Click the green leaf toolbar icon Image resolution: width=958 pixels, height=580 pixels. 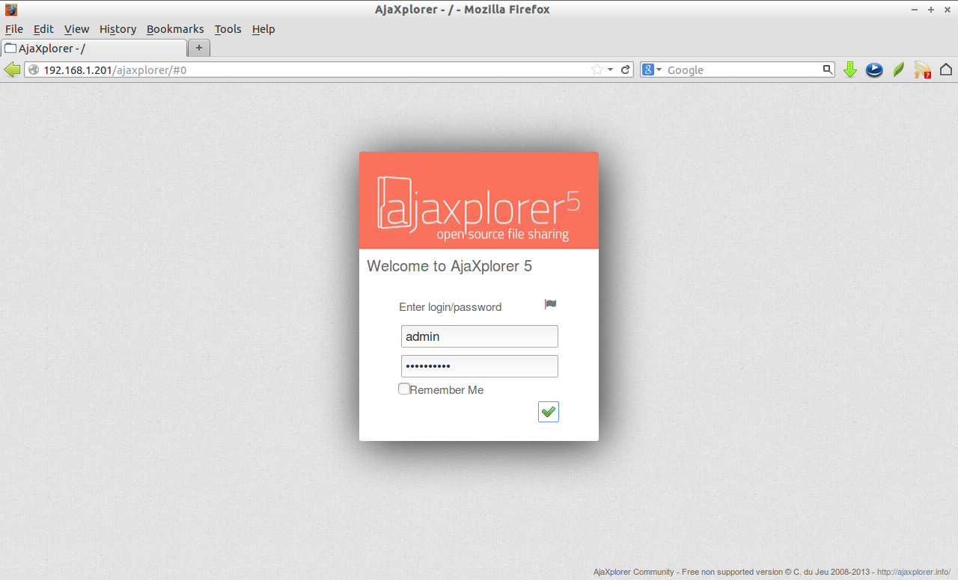899,70
